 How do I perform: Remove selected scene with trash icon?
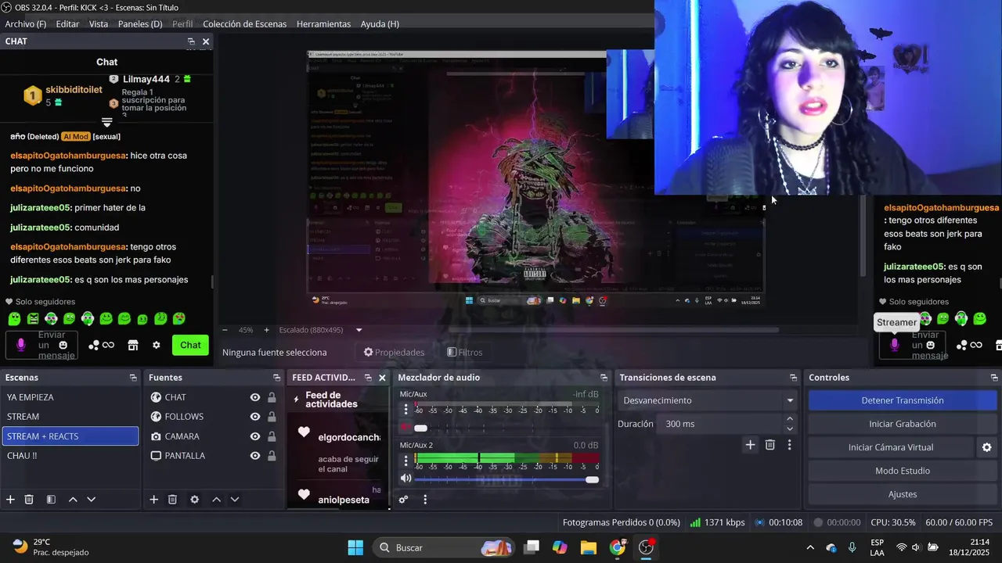(x=29, y=500)
